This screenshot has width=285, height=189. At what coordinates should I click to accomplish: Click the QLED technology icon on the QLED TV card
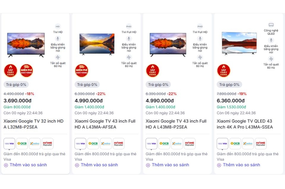pos(271,25)
